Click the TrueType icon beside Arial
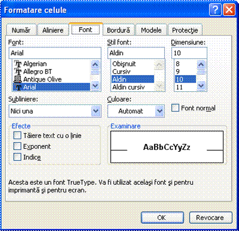239x231 pixels. tap(19, 87)
